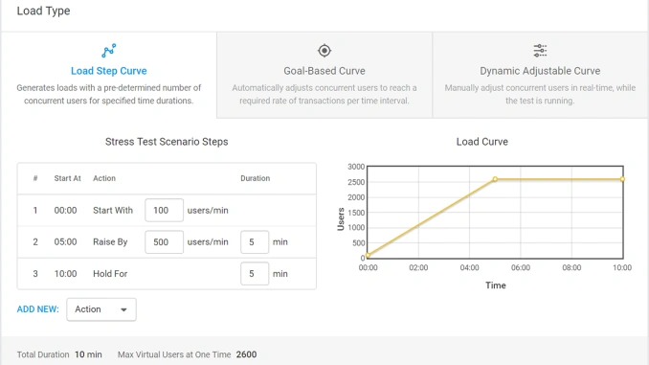Click the load curve start point marker
Viewport: 649px width, 365px height.
pos(368,255)
